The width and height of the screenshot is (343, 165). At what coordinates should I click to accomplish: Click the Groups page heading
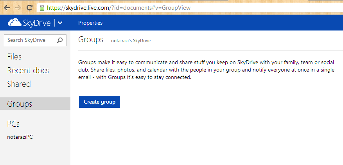tap(91, 40)
